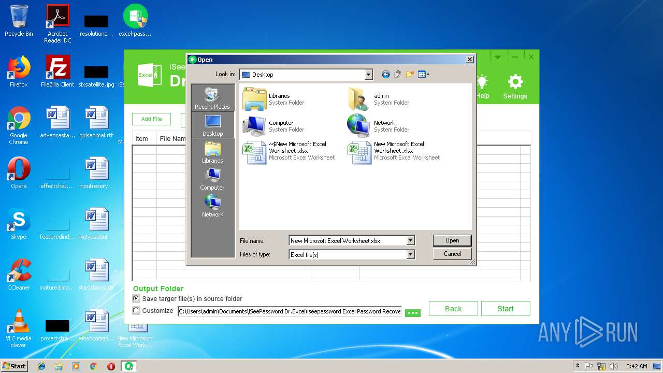Open the excel-pass... desktop icon
Image resolution: width=663 pixels, height=373 pixels.
click(135, 21)
